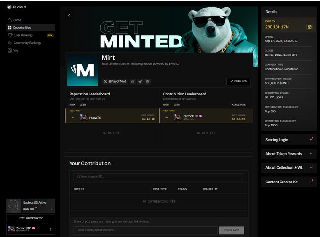Click the Search by post ID field

click(x=159, y=176)
